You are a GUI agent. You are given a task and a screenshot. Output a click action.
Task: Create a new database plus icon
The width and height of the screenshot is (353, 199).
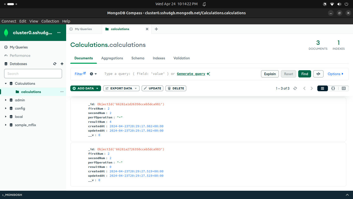point(62,64)
